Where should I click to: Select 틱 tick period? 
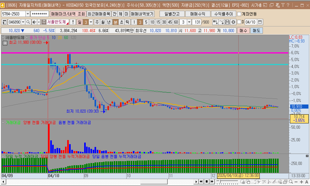pos(127,22)
